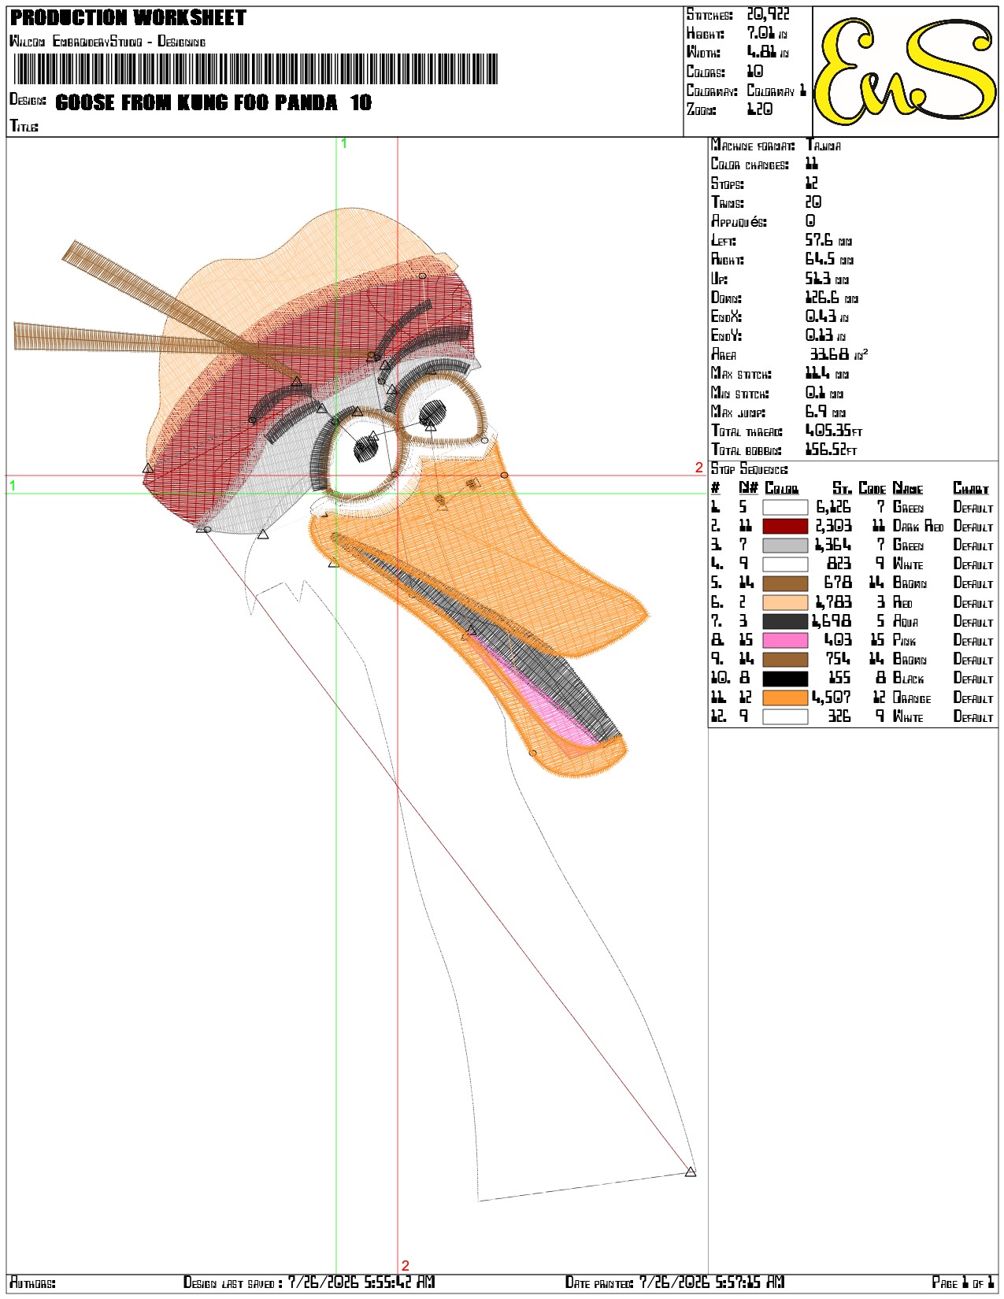Click the white swatch for stop 1
The image size is (1004, 1299).
(785, 508)
